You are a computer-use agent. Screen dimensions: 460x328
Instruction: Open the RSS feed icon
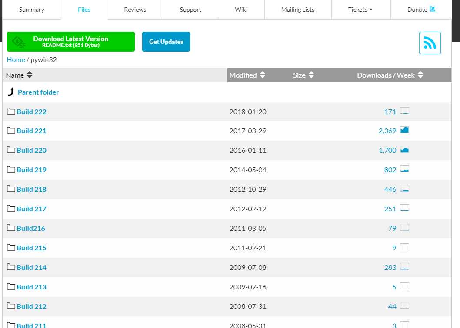pyautogui.click(x=430, y=43)
